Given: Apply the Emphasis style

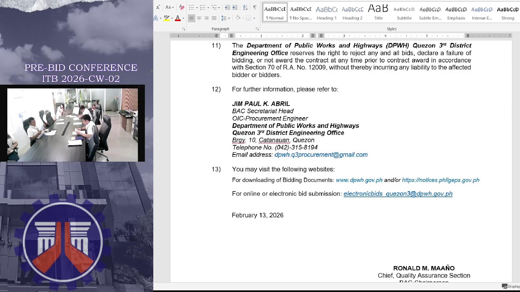Looking at the screenshot, I should pyautogui.click(x=456, y=12).
